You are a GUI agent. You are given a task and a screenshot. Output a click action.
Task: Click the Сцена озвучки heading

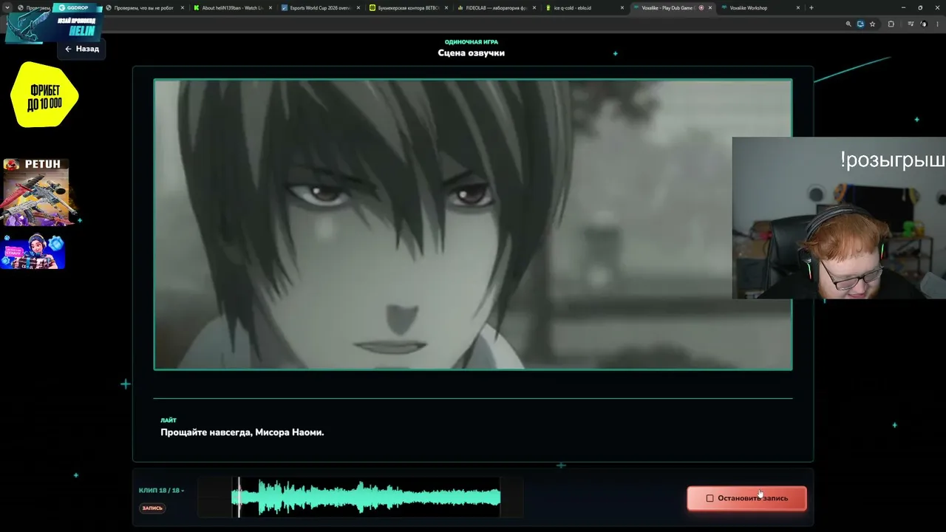coord(471,53)
